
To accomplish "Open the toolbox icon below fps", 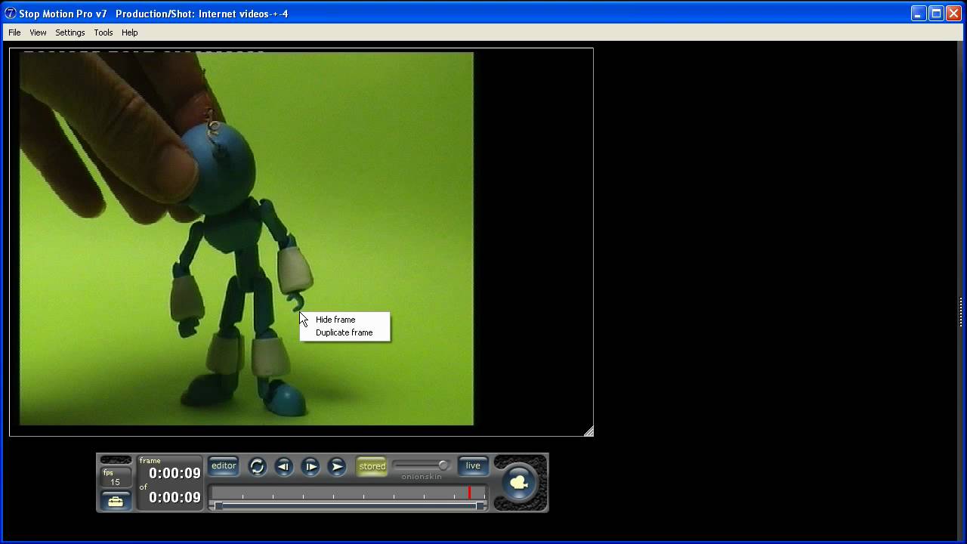I will 116,501.
